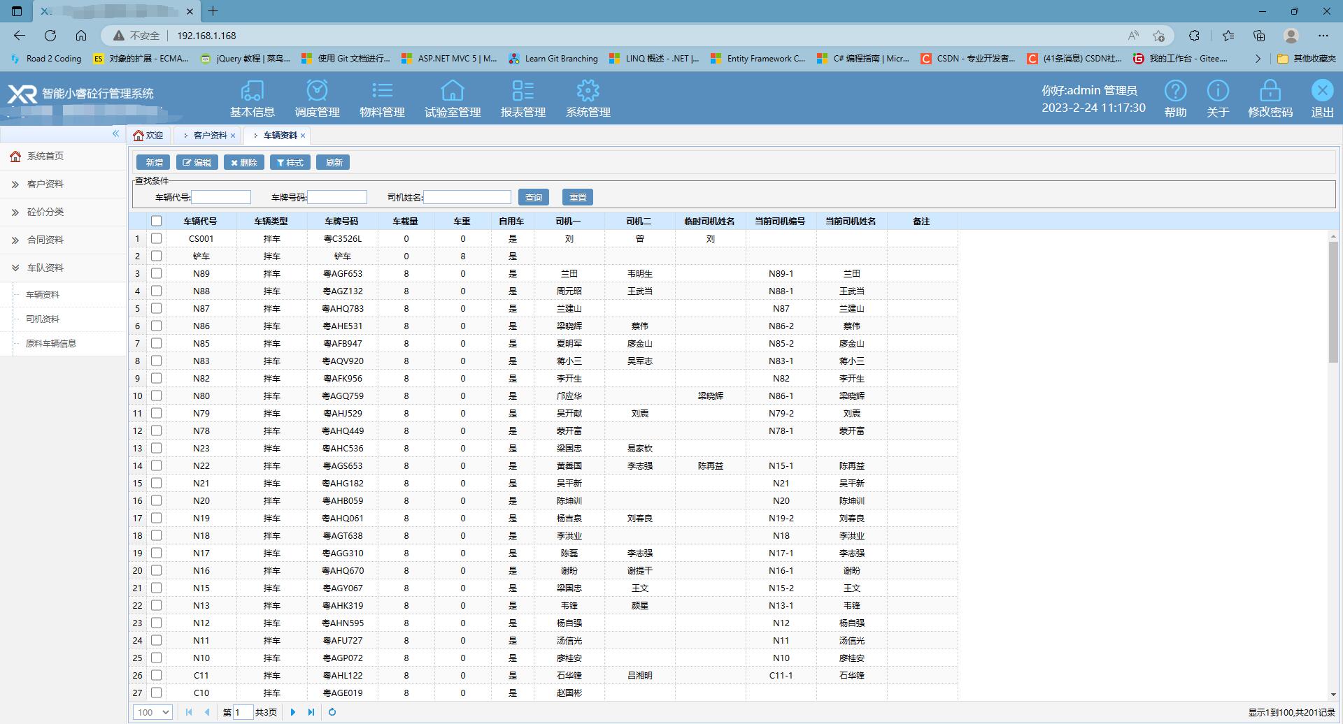Check the row for vehicle N83
This screenshot has height=724, width=1343.
[x=156, y=361]
